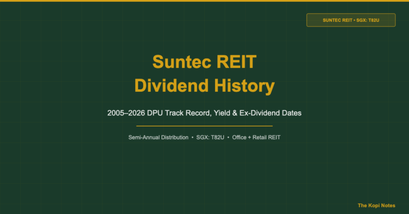Click 'SGX: T82U' in the footer line

click(x=210, y=138)
